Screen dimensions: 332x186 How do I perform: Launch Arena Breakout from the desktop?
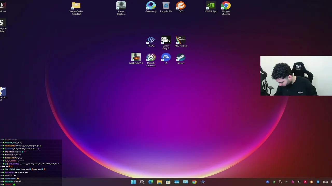point(121,8)
